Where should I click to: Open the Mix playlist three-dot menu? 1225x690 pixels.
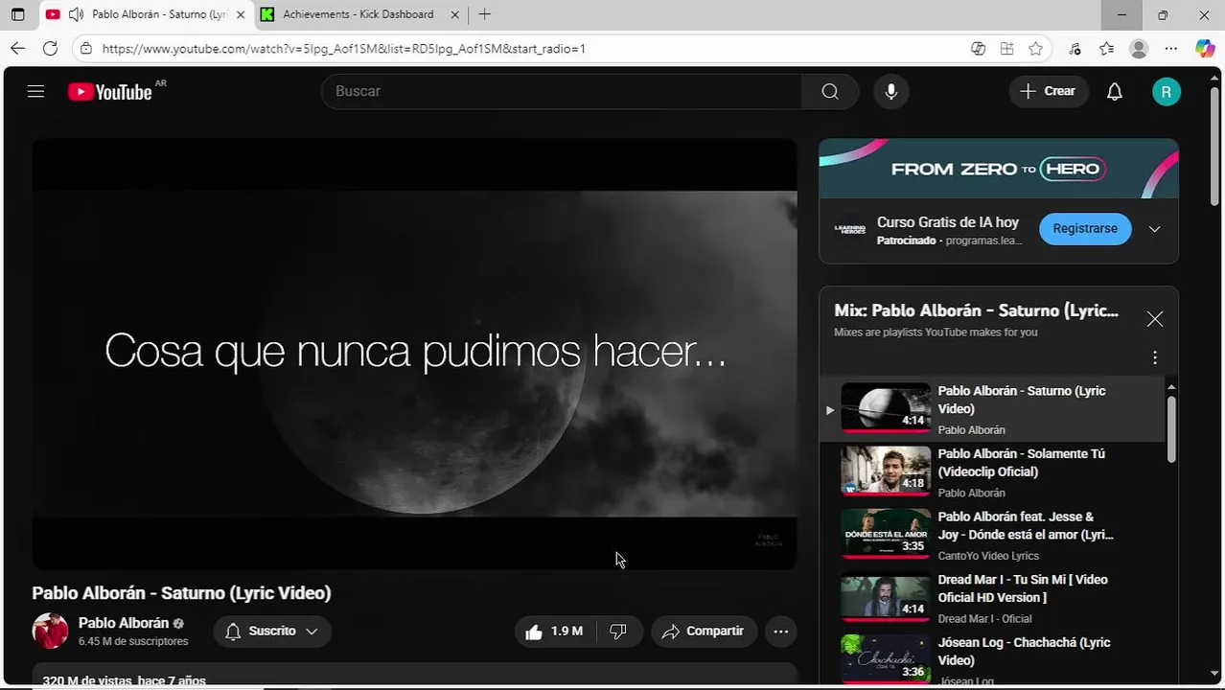pos(1154,357)
